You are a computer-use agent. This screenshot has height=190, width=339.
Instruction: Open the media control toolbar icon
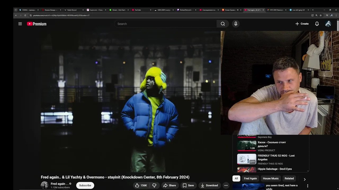pos(327,15)
